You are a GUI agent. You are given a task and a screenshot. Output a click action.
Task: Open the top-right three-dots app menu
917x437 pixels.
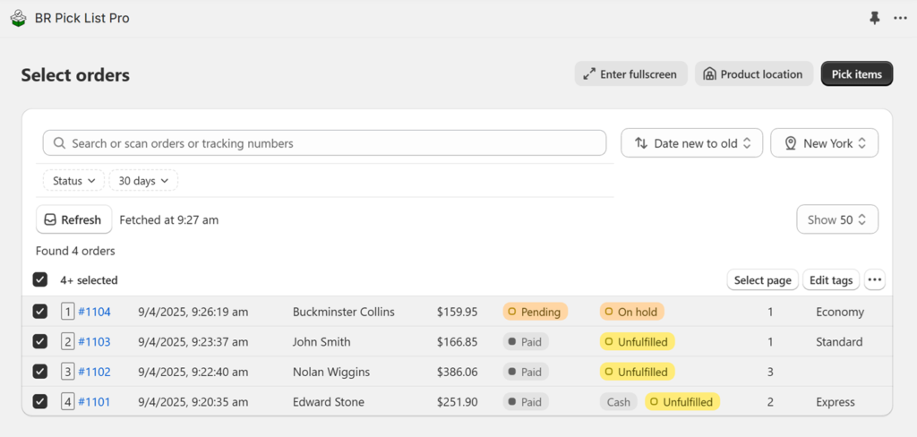pos(900,18)
